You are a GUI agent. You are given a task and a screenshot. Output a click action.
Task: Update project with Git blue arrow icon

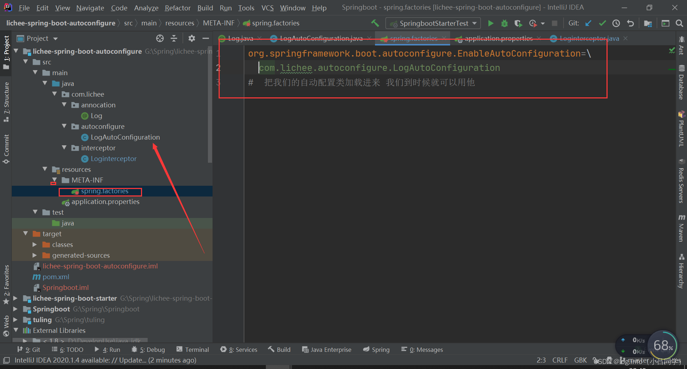click(x=588, y=23)
